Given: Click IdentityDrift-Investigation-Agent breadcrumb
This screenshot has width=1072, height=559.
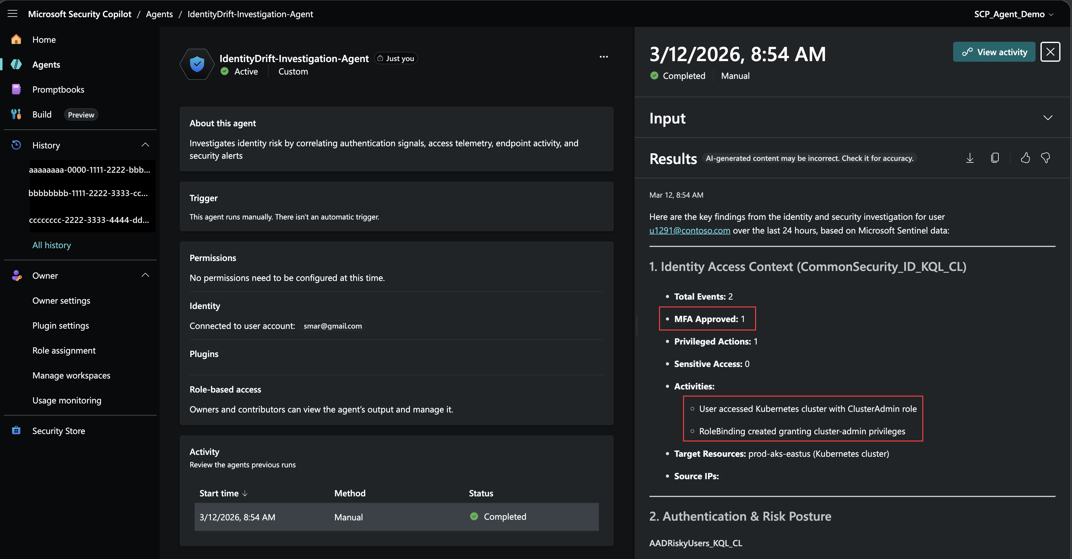Looking at the screenshot, I should tap(250, 14).
